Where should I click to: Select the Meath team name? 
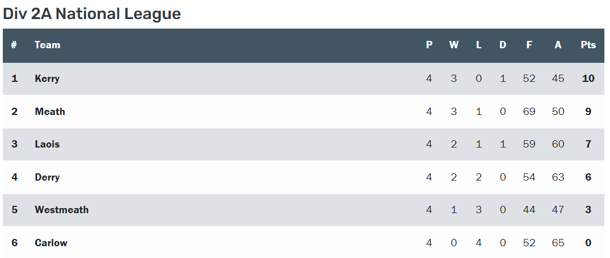50,112
